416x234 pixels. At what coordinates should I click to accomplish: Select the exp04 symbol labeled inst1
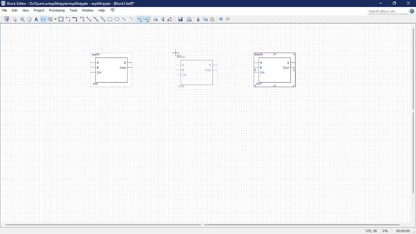pyautogui.click(x=275, y=70)
